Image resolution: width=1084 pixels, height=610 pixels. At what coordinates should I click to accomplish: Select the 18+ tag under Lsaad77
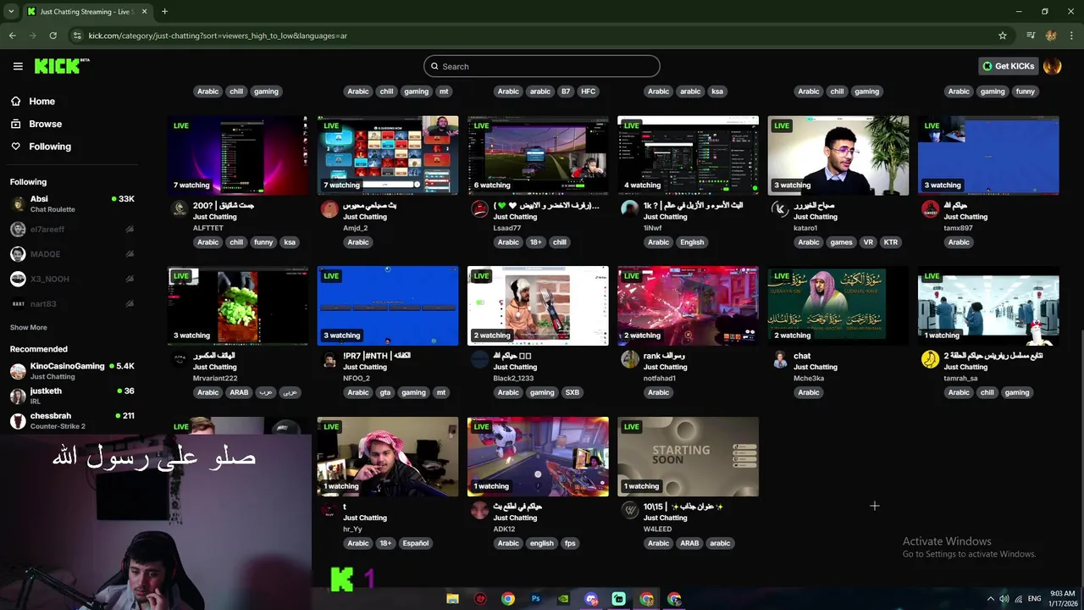pyautogui.click(x=535, y=242)
